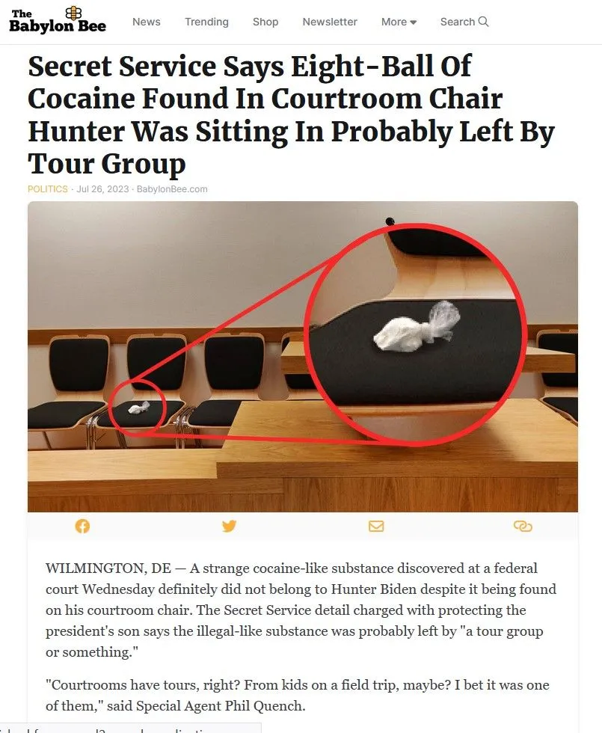
Task: Share article via email envelope icon
Action: click(376, 527)
